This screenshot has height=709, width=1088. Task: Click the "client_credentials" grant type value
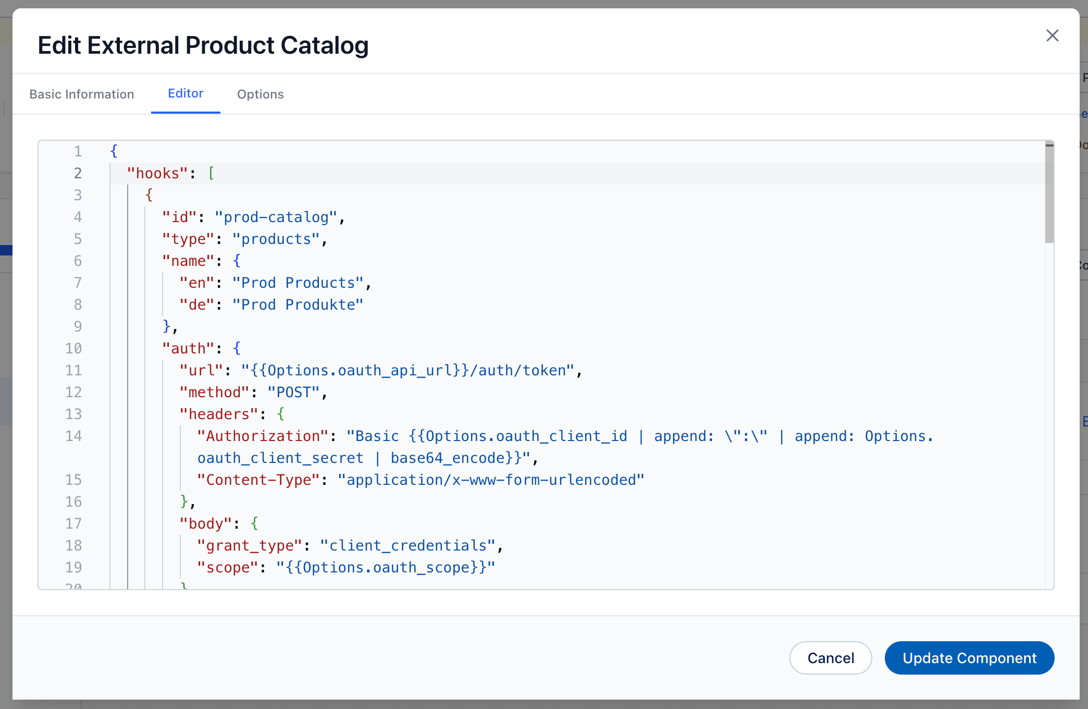(x=407, y=545)
